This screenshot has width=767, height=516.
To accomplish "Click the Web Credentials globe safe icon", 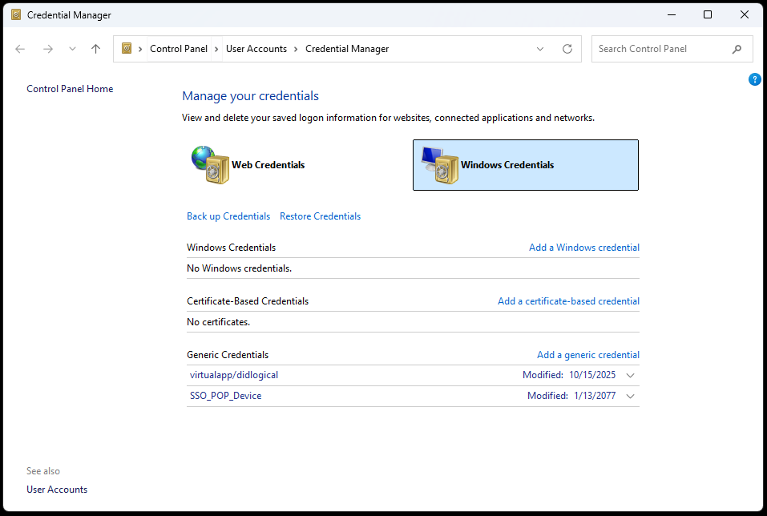I will pos(210,165).
